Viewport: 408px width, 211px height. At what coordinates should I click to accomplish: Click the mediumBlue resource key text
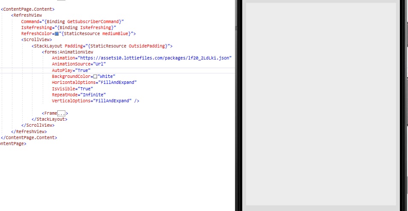click(x=115, y=34)
